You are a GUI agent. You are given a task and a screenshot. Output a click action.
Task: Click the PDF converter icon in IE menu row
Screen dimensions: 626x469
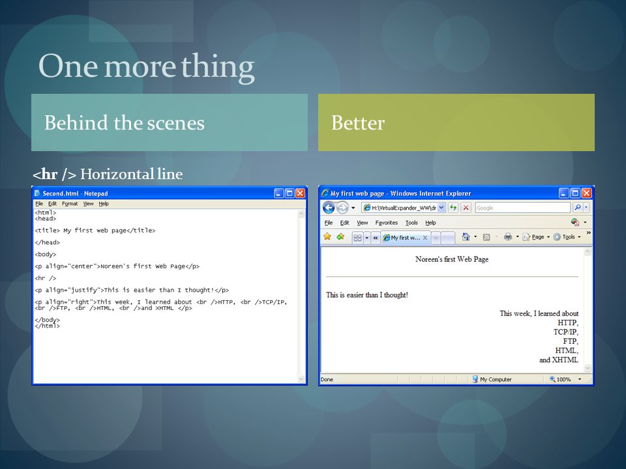coord(575,222)
